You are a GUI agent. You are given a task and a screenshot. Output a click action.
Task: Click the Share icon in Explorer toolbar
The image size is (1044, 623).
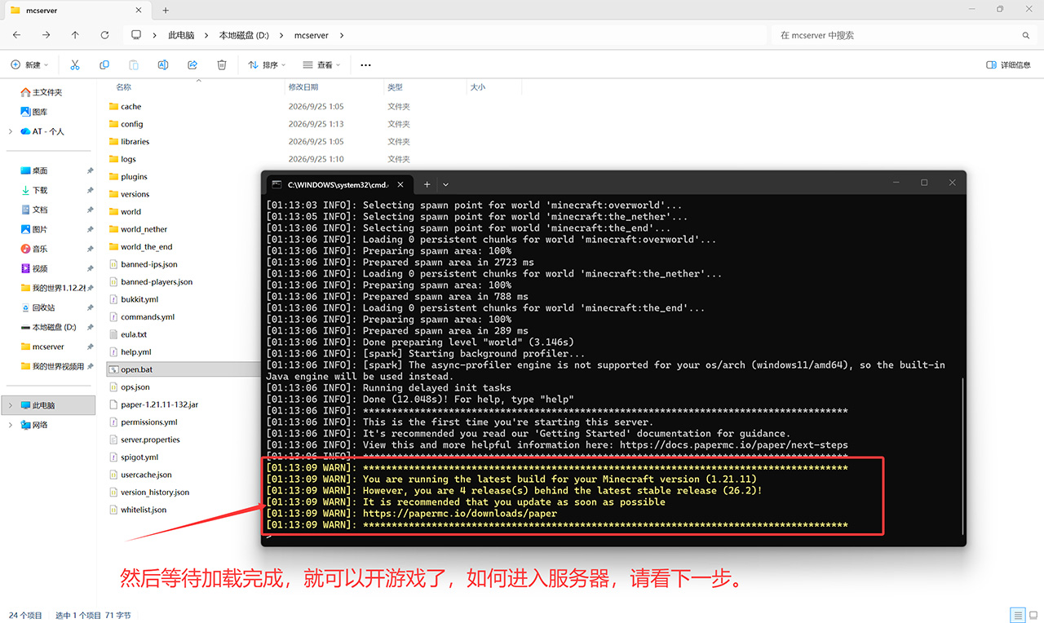192,64
